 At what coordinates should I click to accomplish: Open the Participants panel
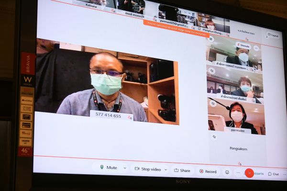258,174
